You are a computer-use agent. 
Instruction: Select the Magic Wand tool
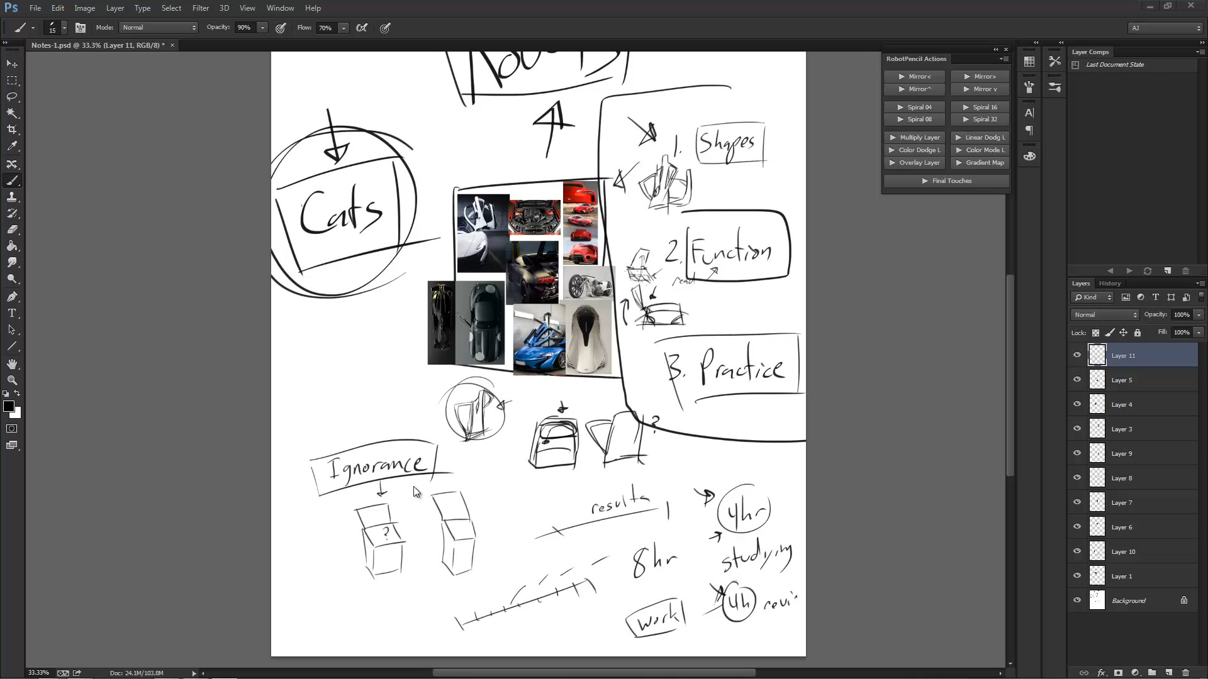click(12, 113)
